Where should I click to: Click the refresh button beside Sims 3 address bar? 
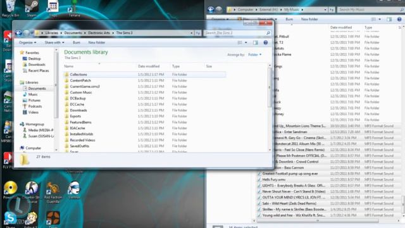(x=198, y=33)
